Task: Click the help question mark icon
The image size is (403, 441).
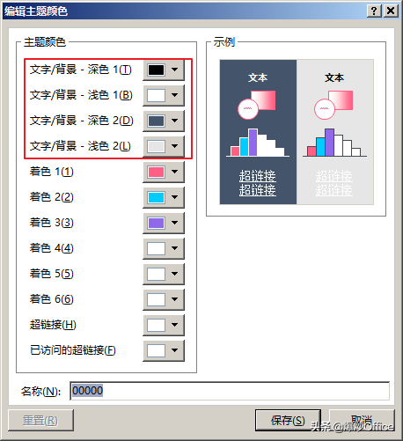Action: (x=374, y=11)
